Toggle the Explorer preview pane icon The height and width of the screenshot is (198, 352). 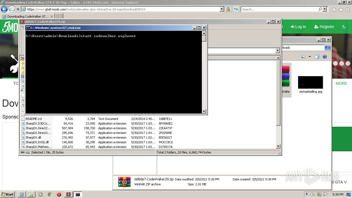pos(317,57)
